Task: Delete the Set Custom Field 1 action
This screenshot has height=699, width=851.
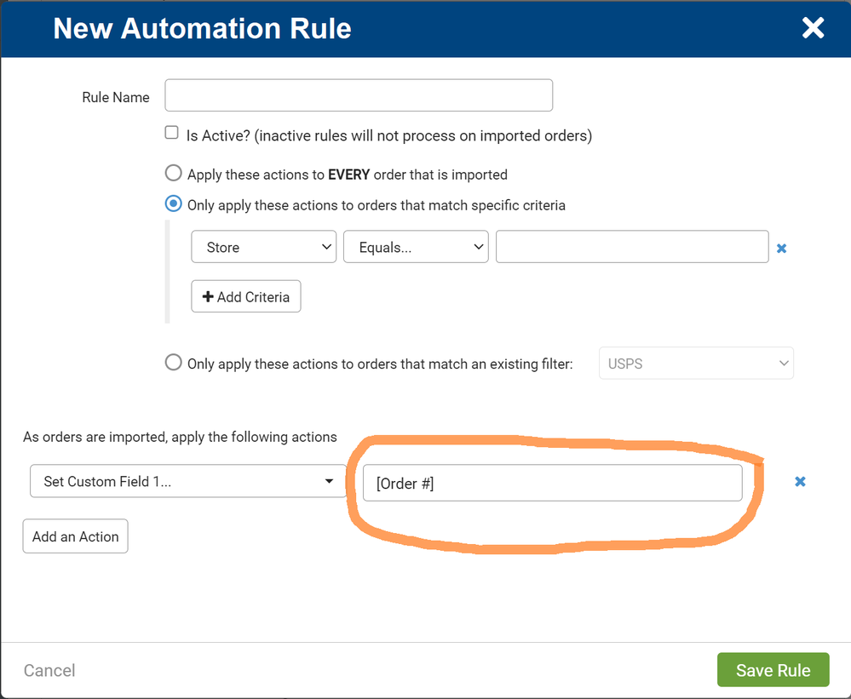Action: click(x=800, y=482)
